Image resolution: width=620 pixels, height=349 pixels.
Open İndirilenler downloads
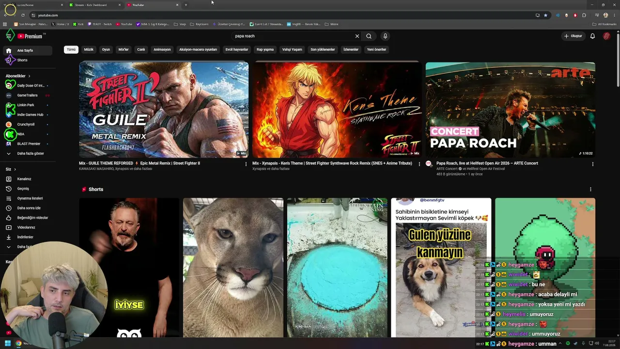click(x=27, y=237)
